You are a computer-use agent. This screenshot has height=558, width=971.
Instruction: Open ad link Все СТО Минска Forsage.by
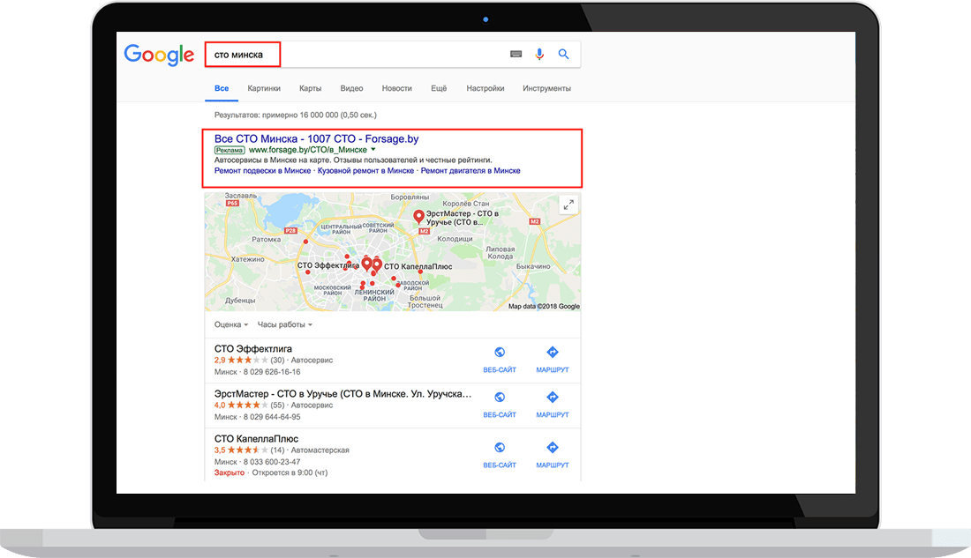pos(316,138)
